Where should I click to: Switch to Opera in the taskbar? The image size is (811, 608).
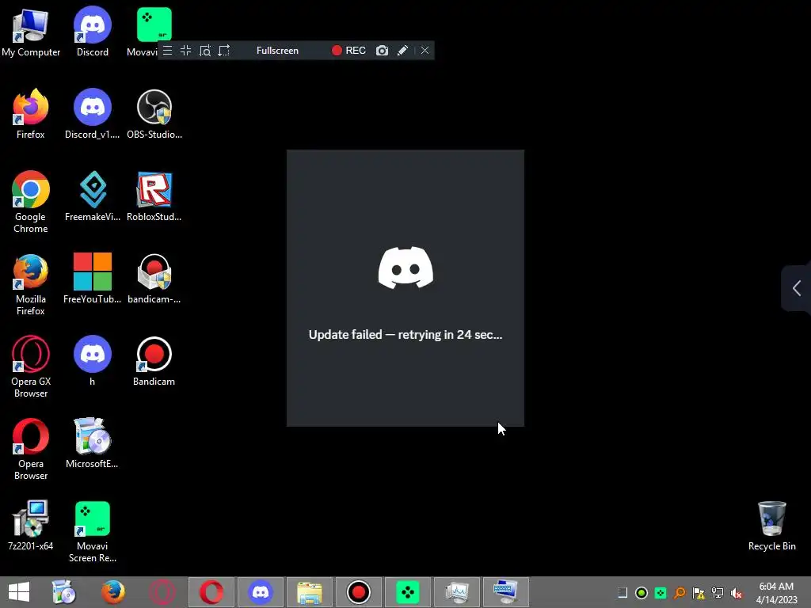[211, 592]
